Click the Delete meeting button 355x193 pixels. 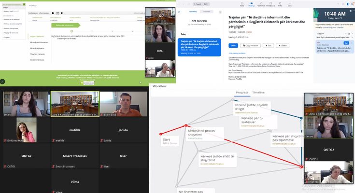(282, 45)
